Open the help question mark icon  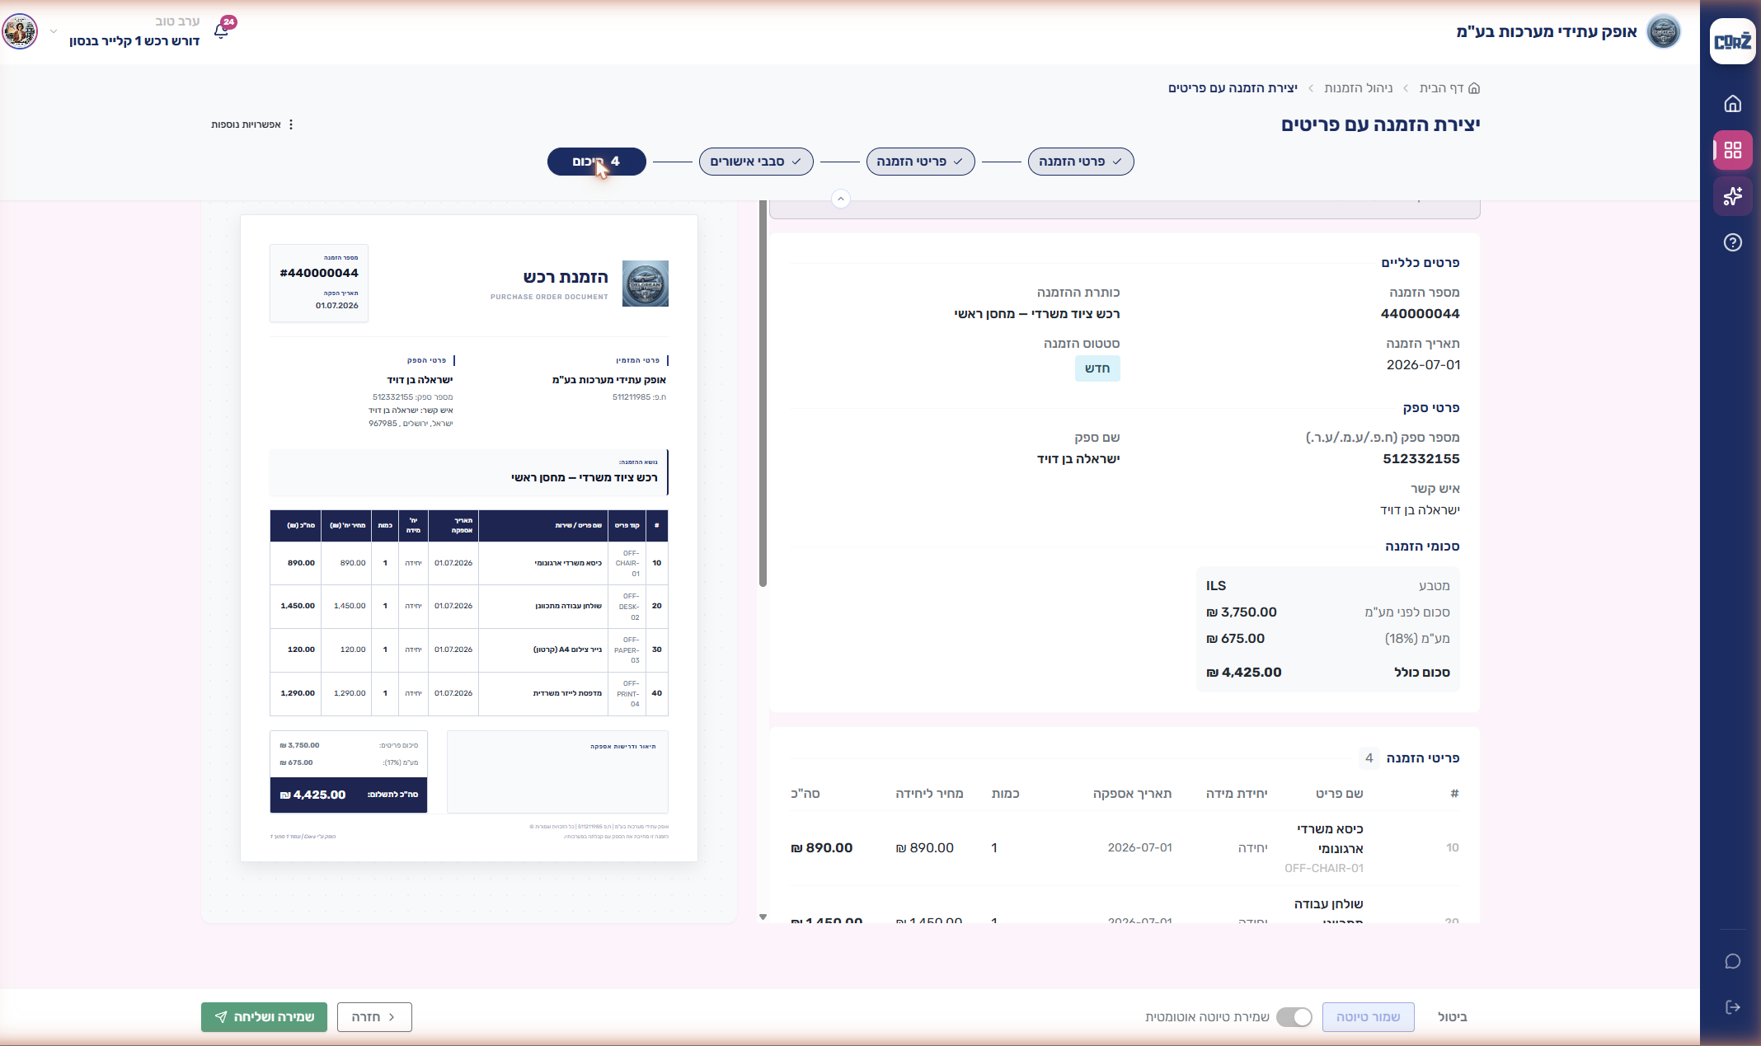pyautogui.click(x=1732, y=242)
